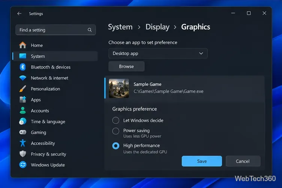This screenshot has height=188, width=282.
Task: Click the Bluetooth icon in sidebar
Action: coord(22,67)
